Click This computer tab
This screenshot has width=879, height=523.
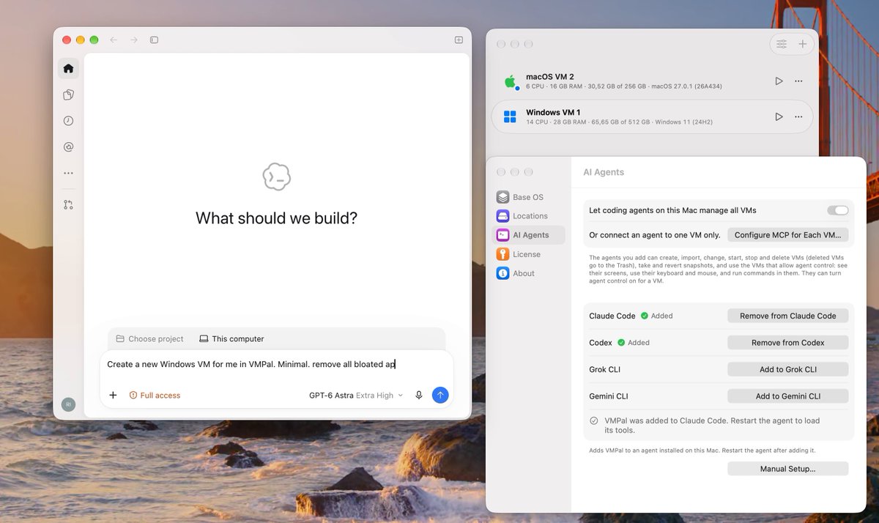pyautogui.click(x=231, y=339)
